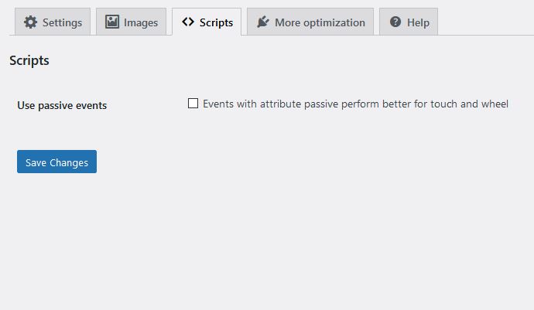The image size is (534, 310).
Task: Open the Help tab
Action: (409, 22)
